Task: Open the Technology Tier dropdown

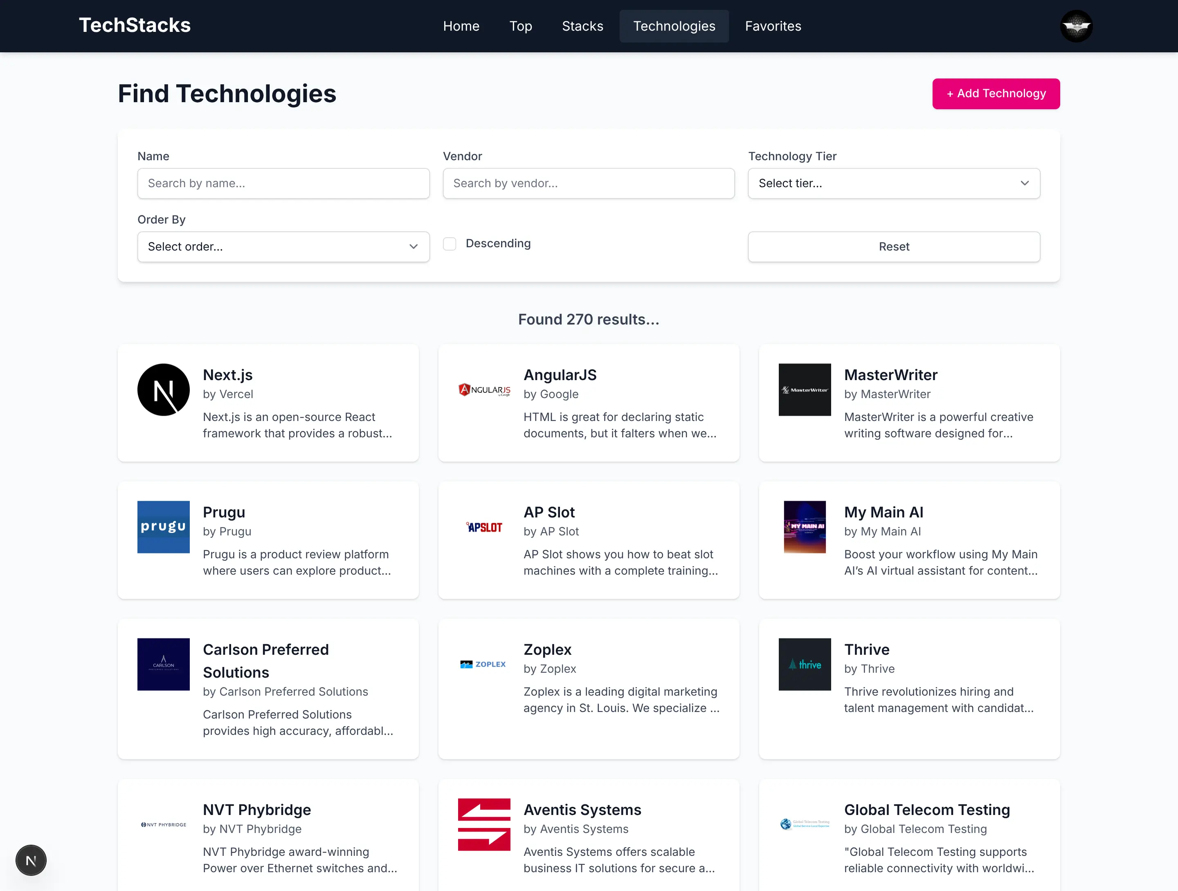Action: (894, 184)
